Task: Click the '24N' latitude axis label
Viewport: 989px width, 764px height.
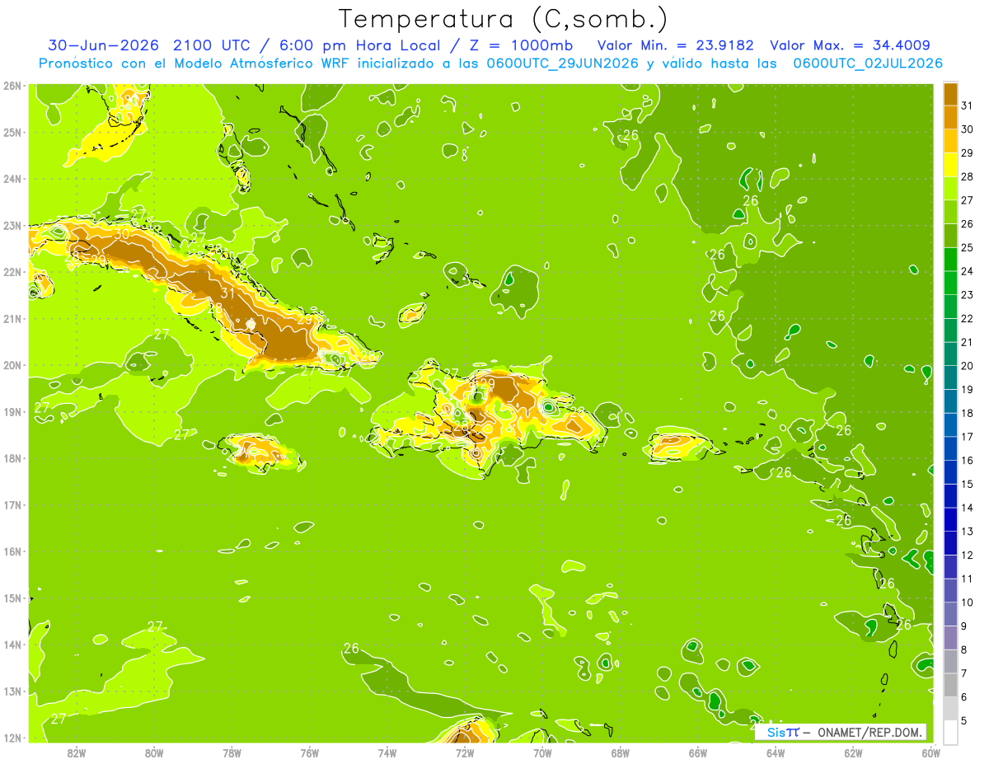Action: coord(12,179)
